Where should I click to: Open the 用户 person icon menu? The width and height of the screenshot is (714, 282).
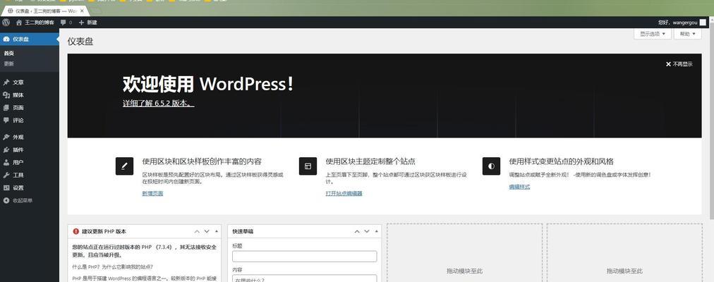pos(6,162)
